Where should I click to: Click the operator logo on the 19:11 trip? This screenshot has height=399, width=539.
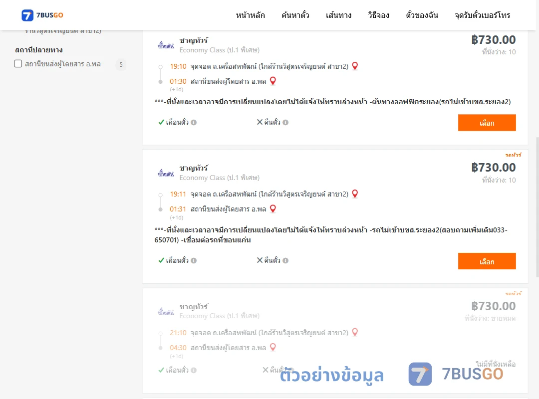(166, 173)
